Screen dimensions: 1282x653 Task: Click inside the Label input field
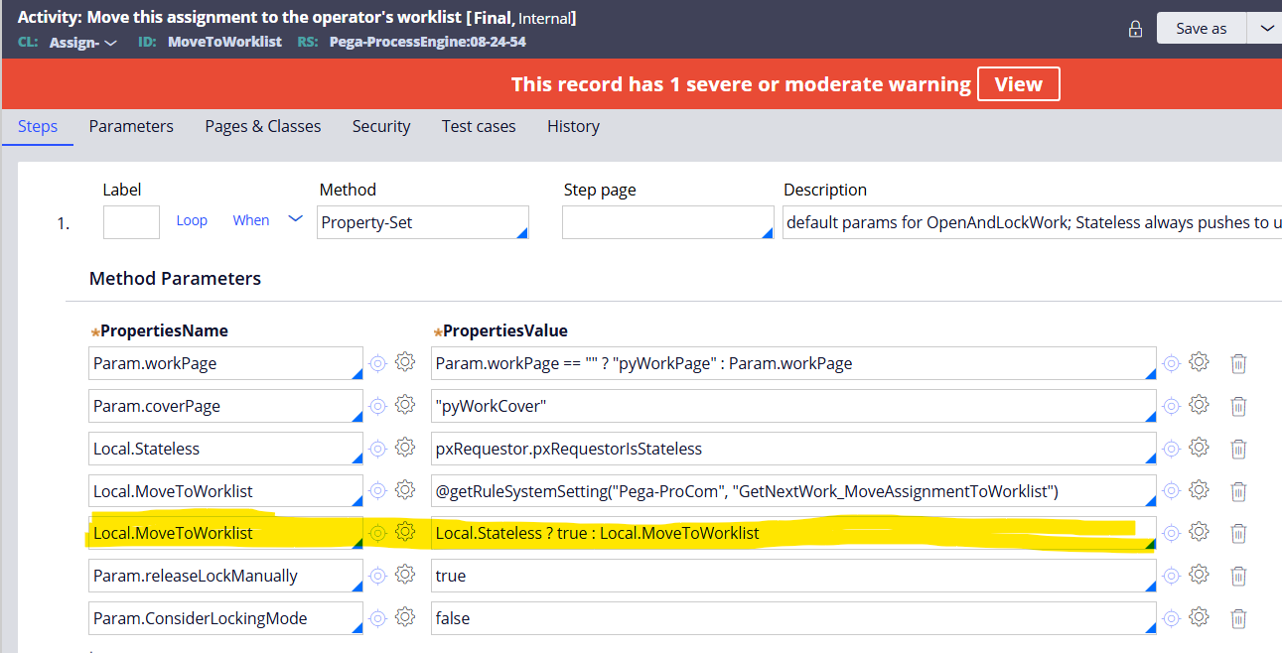[x=132, y=221]
